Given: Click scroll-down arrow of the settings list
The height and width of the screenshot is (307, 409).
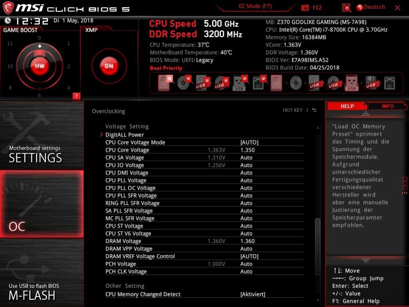Looking at the screenshot, I should pos(318,301).
